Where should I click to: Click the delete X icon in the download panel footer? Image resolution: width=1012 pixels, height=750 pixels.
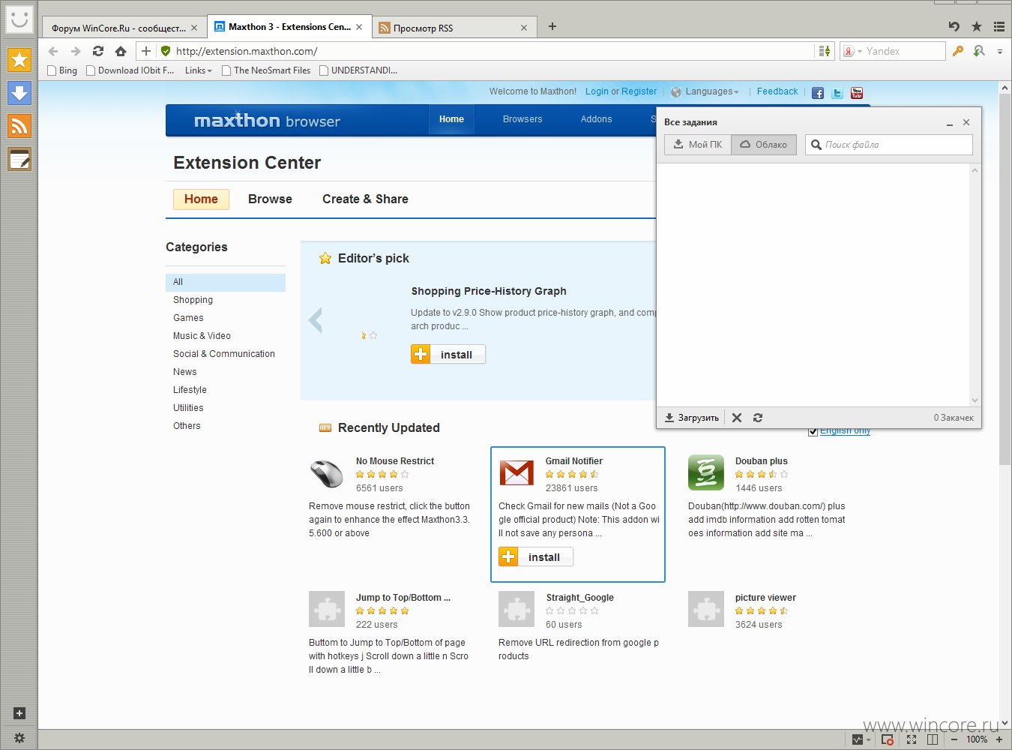pyautogui.click(x=737, y=418)
